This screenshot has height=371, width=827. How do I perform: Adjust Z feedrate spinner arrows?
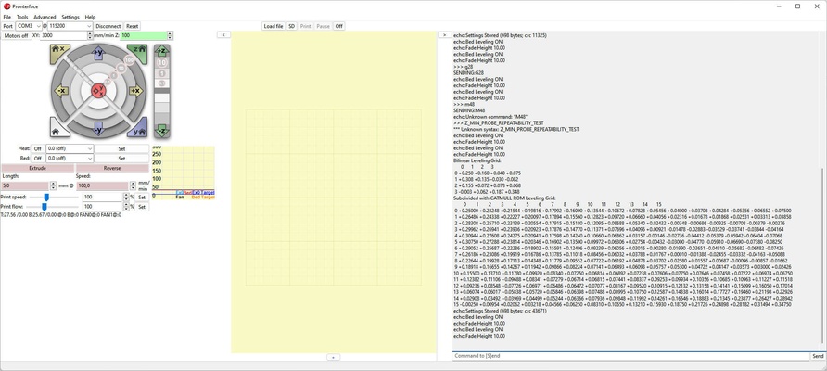pyautogui.click(x=170, y=35)
